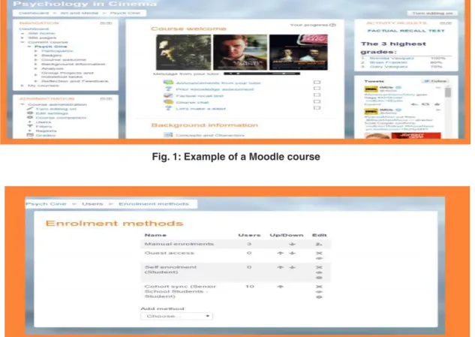475x337 pixels.
Task: Click the hide or dock icons of the Activity Results block
Action: 445,23
